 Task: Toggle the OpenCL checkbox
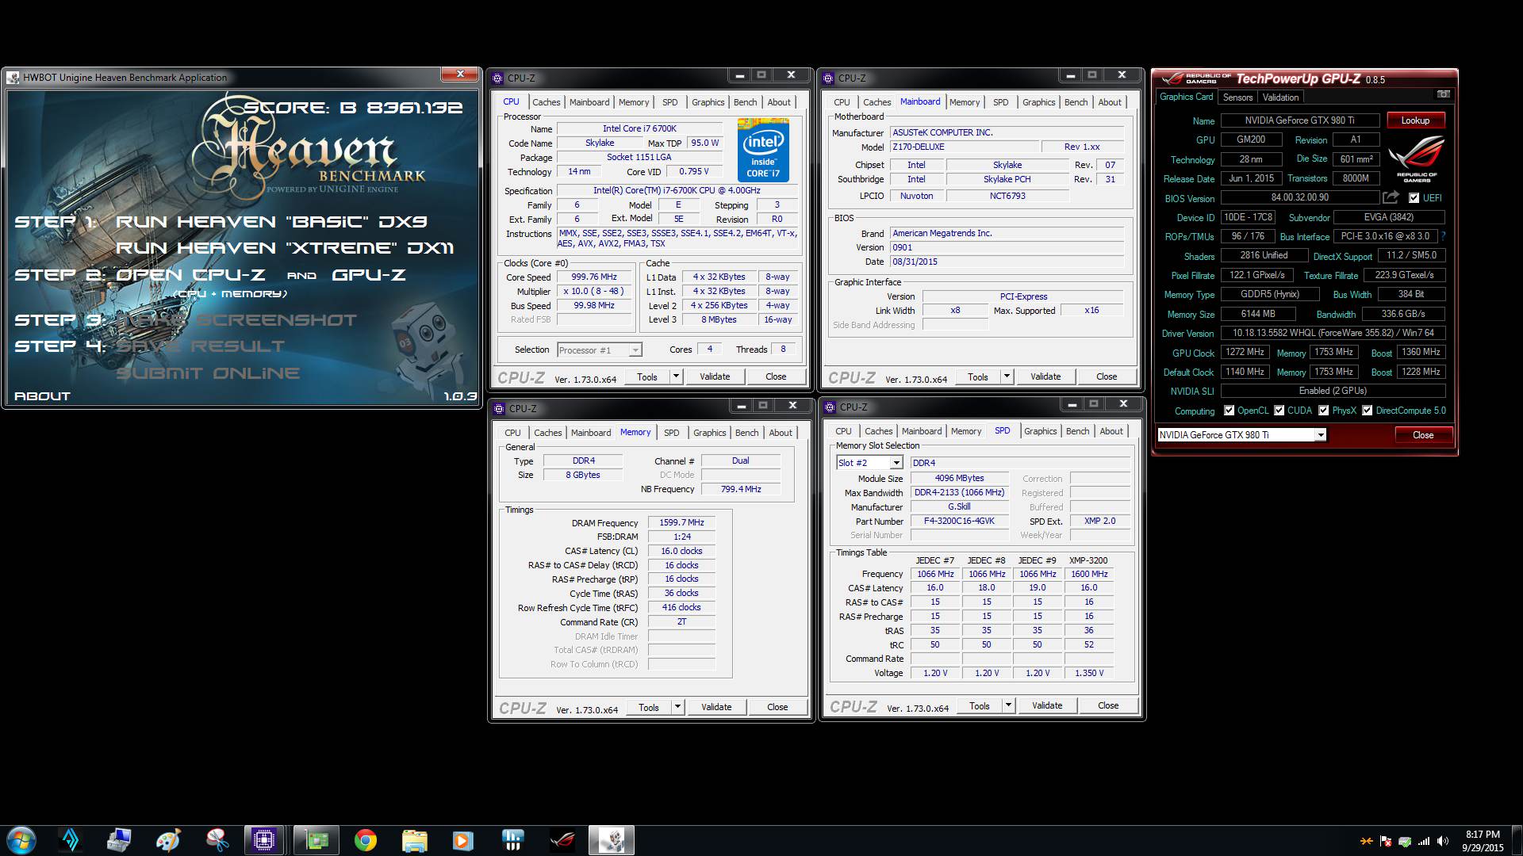[1229, 411]
